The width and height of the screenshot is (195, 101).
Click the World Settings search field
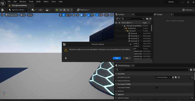152,70
